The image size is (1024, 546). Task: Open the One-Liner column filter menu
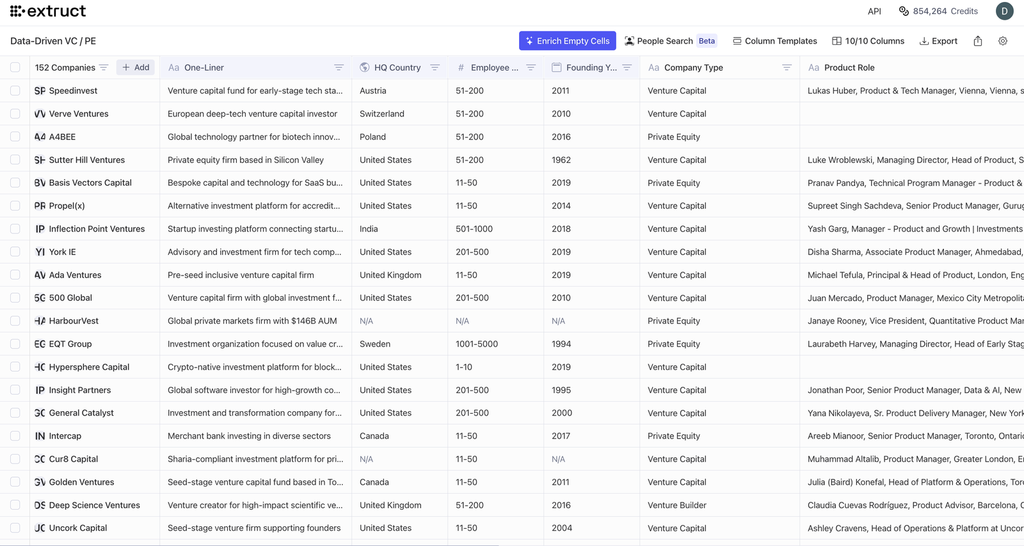[x=339, y=67]
